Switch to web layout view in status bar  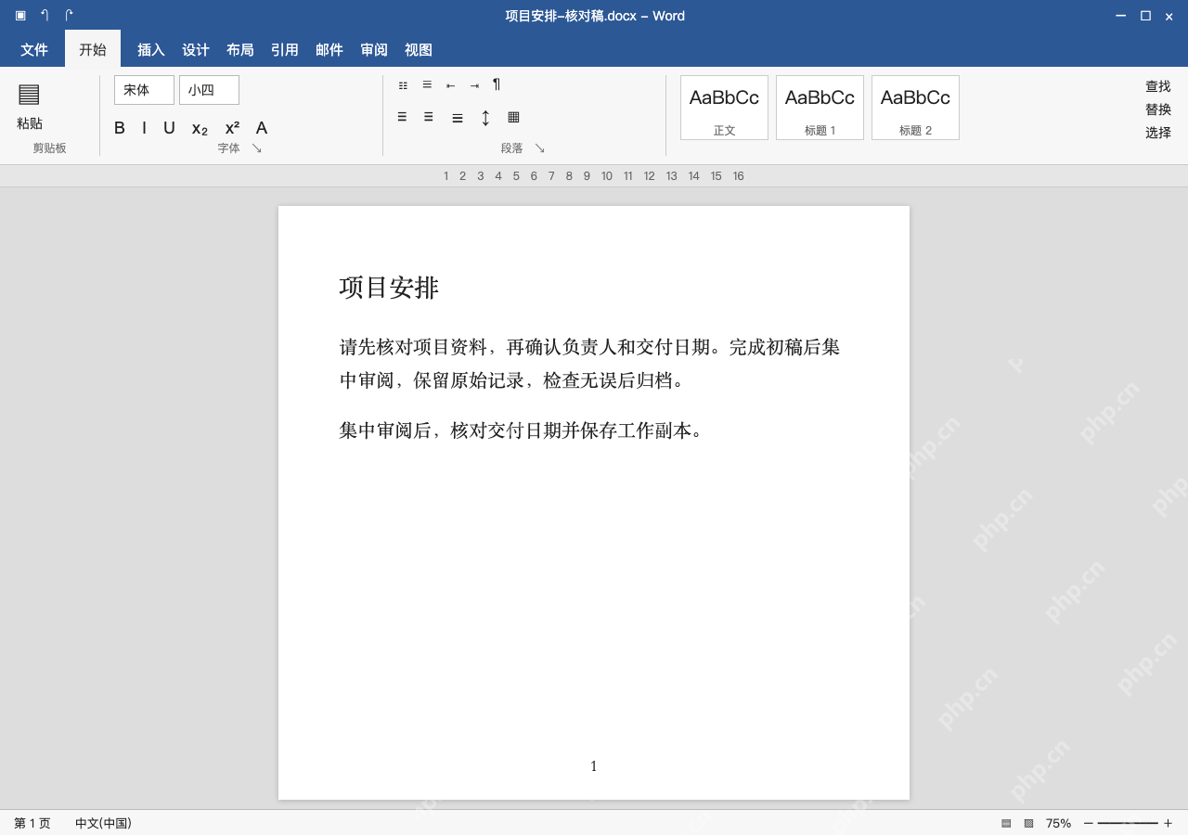1028,823
